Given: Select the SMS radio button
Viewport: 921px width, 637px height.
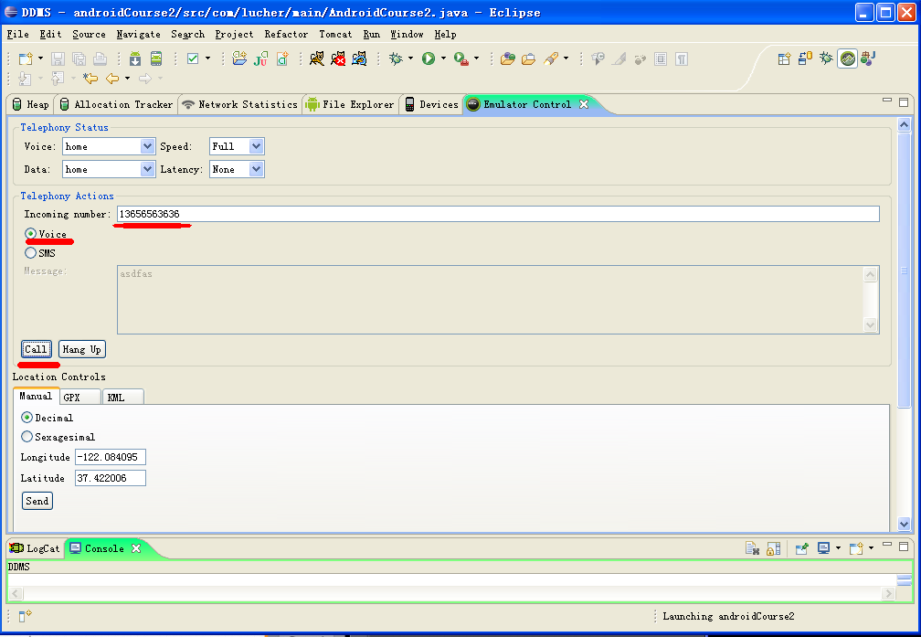Looking at the screenshot, I should tap(30, 253).
